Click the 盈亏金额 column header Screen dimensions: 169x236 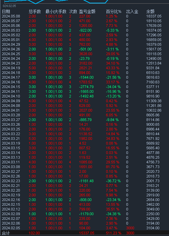coord(87,11)
